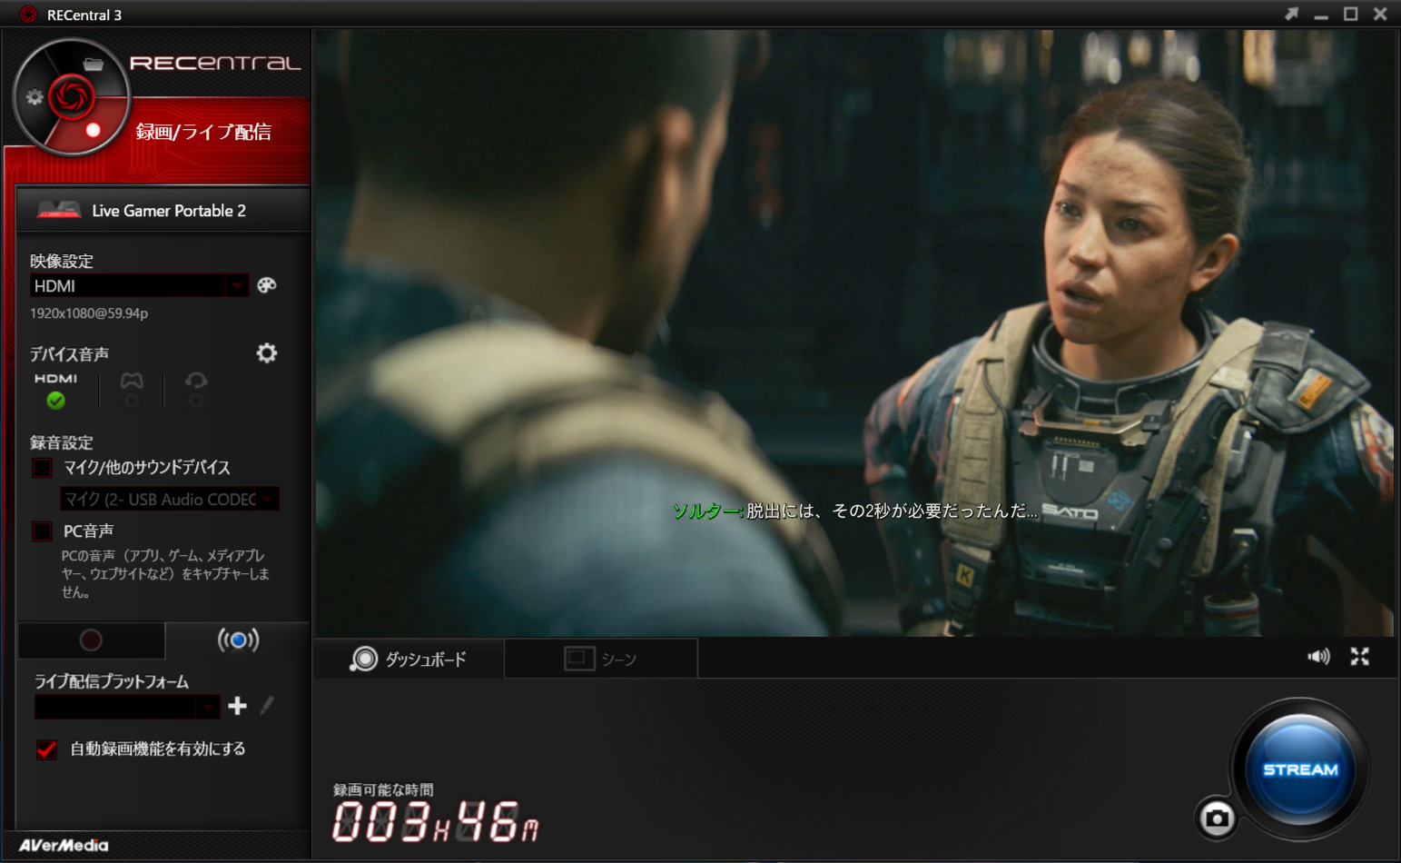Click the game video preview

point(854,332)
